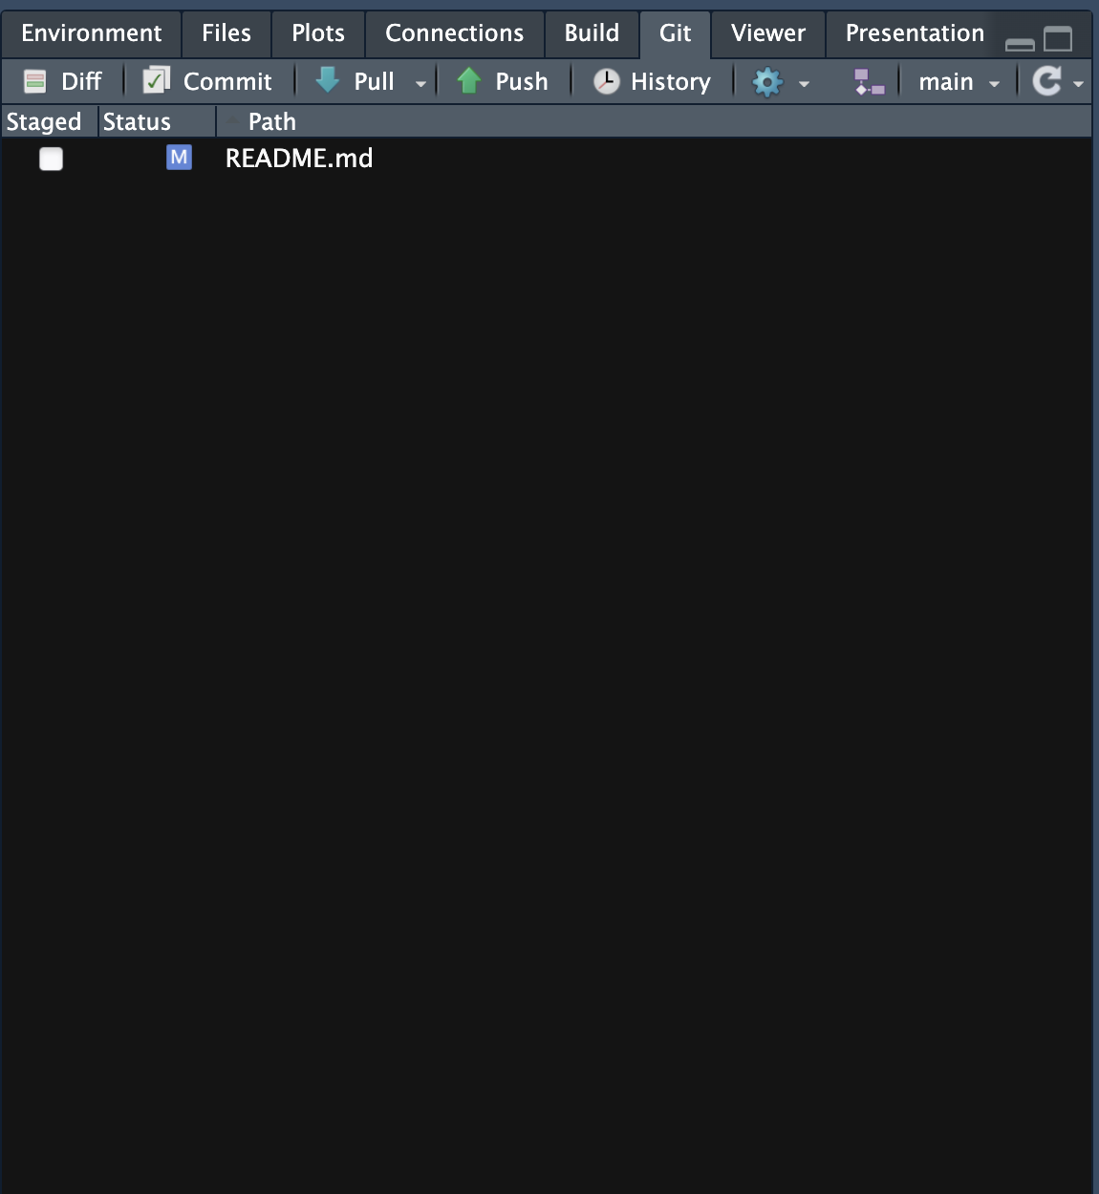Click the blue Pull arrow icon
Viewport: 1099px width, 1194px height.
tap(328, 81)
